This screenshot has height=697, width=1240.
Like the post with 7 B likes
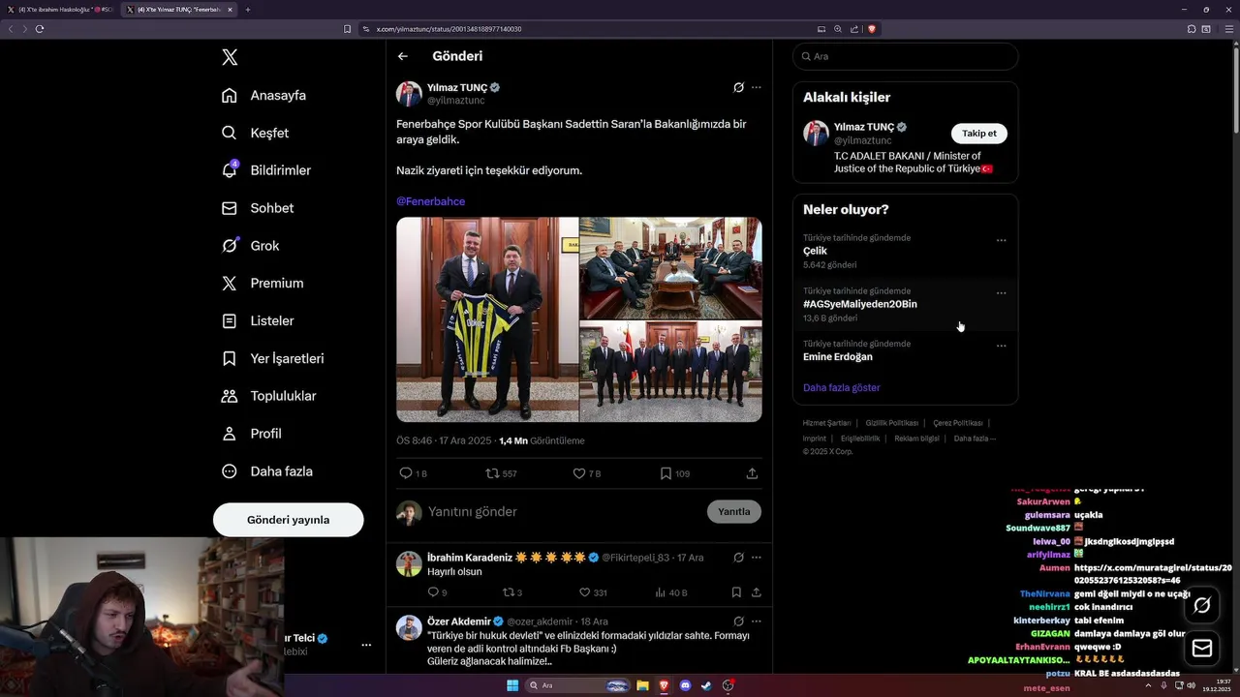586,473
